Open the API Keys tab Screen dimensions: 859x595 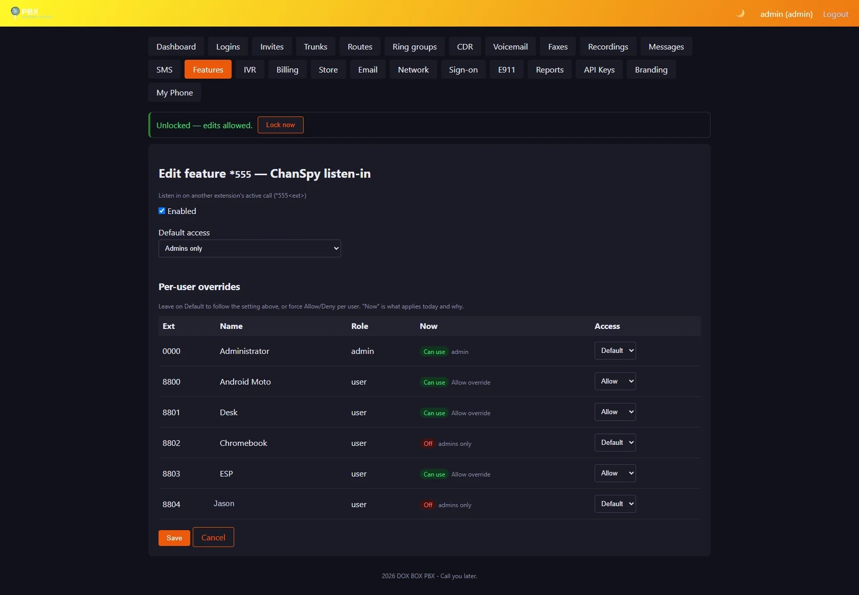pos(599,69)
